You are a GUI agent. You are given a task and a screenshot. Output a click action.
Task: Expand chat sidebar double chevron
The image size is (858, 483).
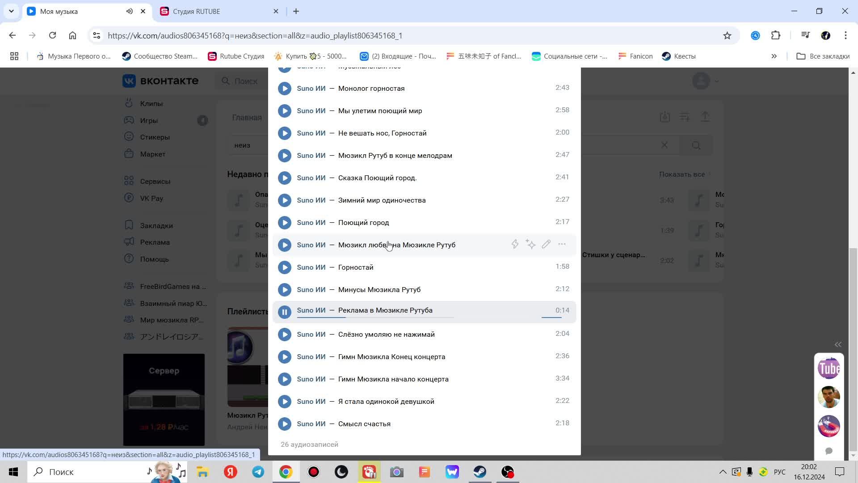point(838,344)
